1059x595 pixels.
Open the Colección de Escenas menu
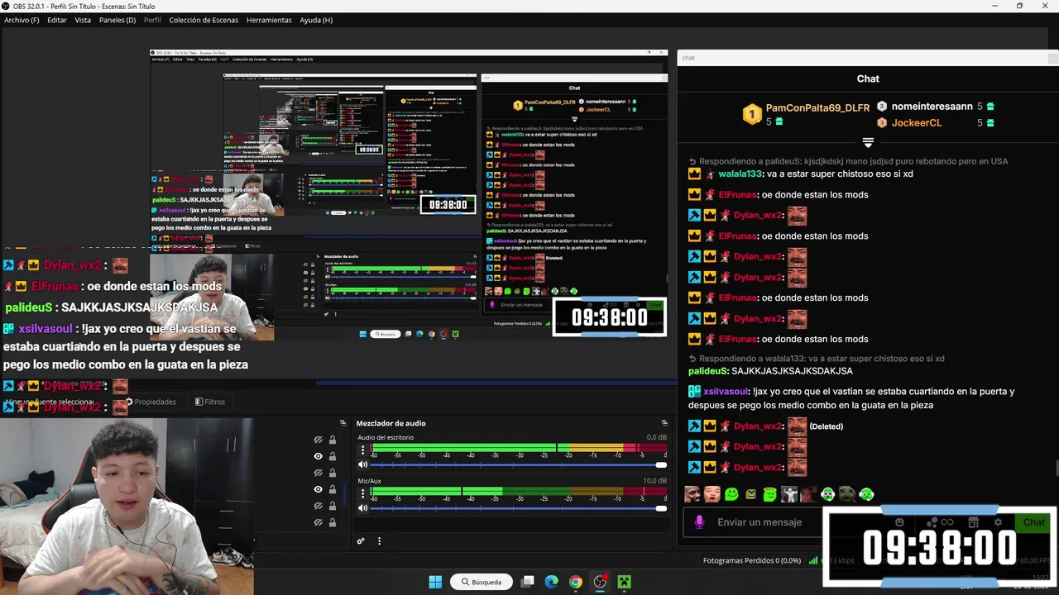tap(203, 20)
